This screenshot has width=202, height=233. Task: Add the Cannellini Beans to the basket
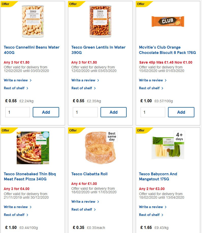(46, 112)
